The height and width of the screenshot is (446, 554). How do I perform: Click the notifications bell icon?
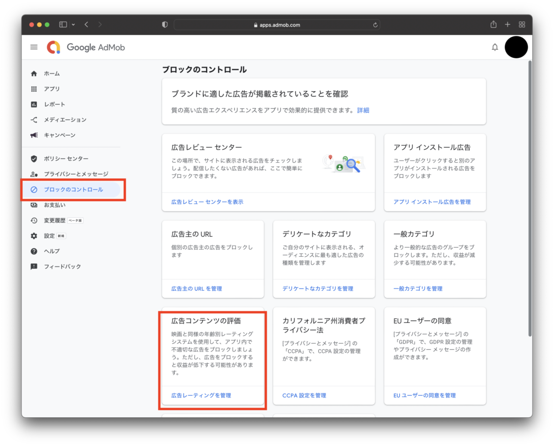(494, 48)
